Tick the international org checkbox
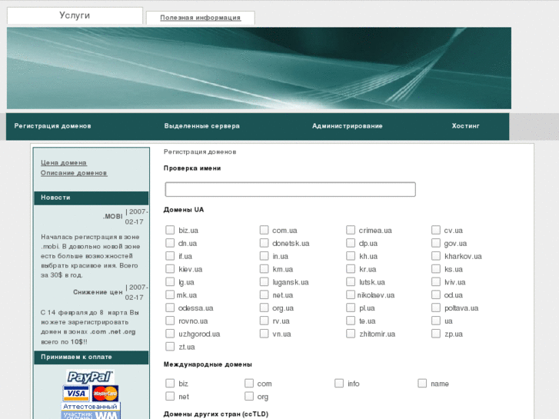 [x=249, y=396]
